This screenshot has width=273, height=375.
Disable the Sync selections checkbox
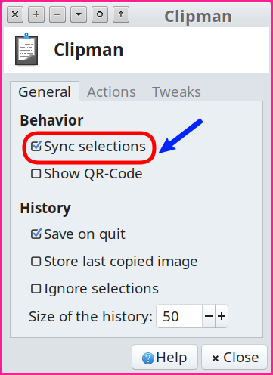click(x=36, y=146)
